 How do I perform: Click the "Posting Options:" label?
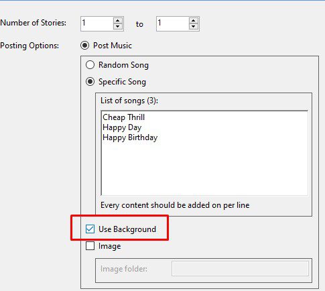pyautogui.click(x=29, y=46)
